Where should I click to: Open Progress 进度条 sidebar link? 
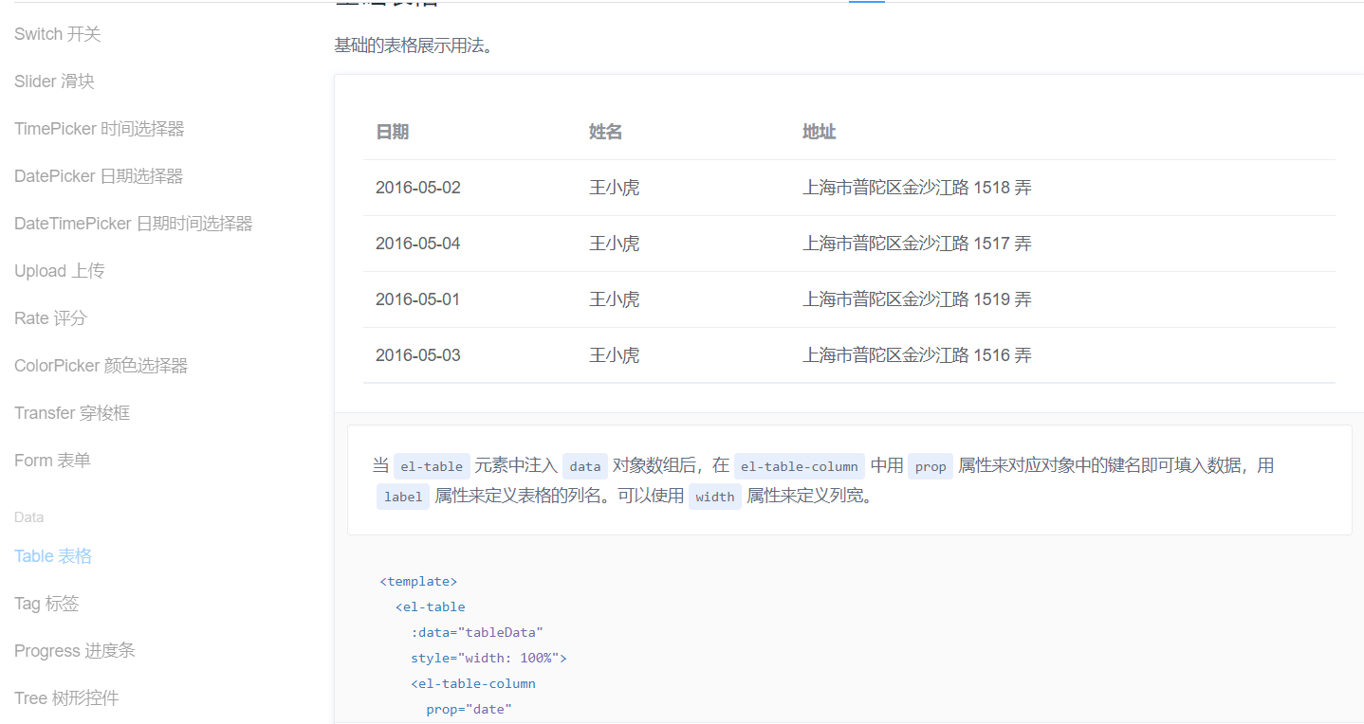point(75,651)
